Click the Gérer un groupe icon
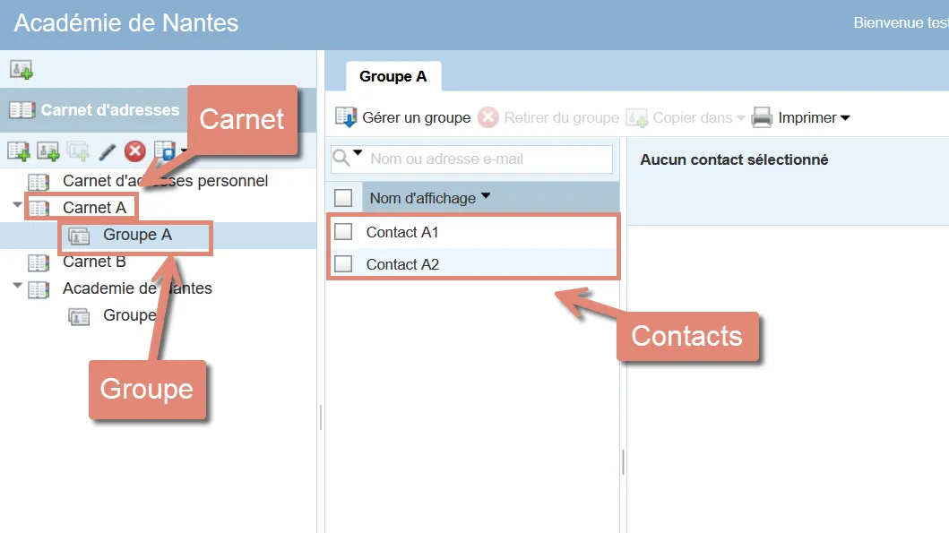 click(346, 116)
